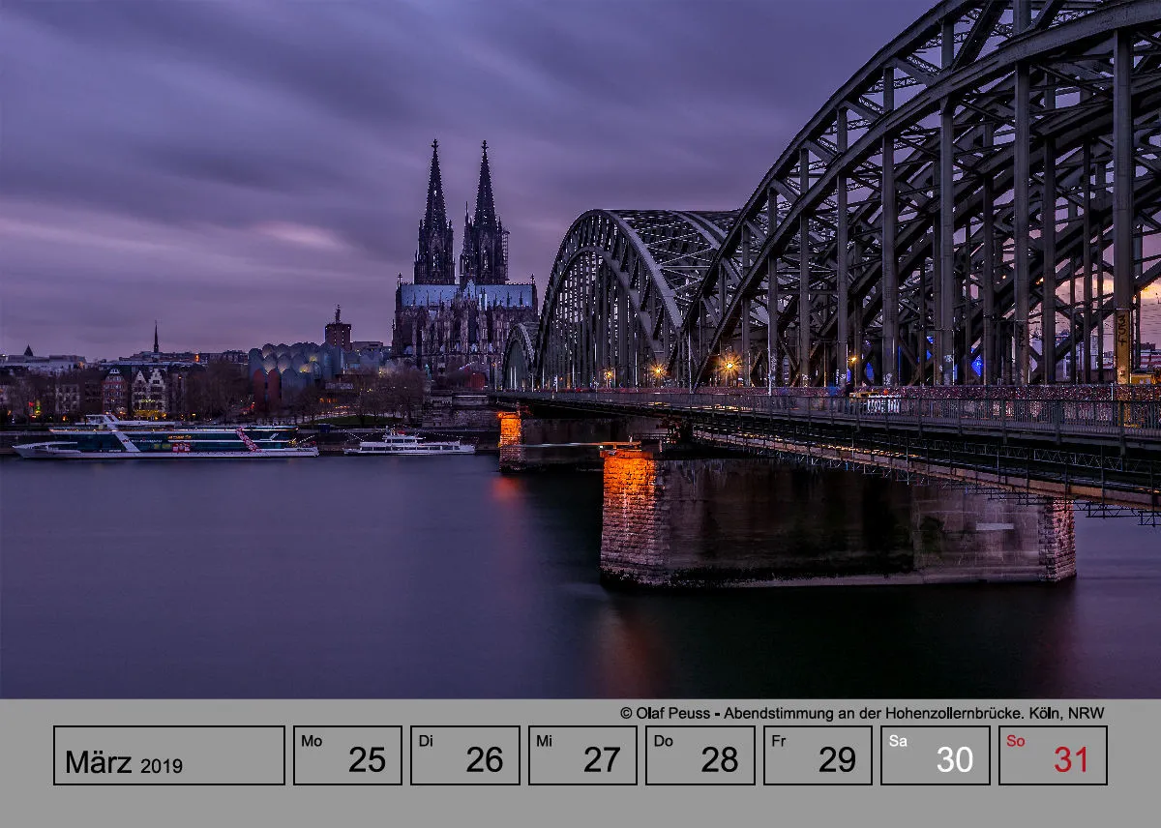The image size is (1161, 828).
Task: Click the Cologne bridge photo
Action: (x=580, y=349)
